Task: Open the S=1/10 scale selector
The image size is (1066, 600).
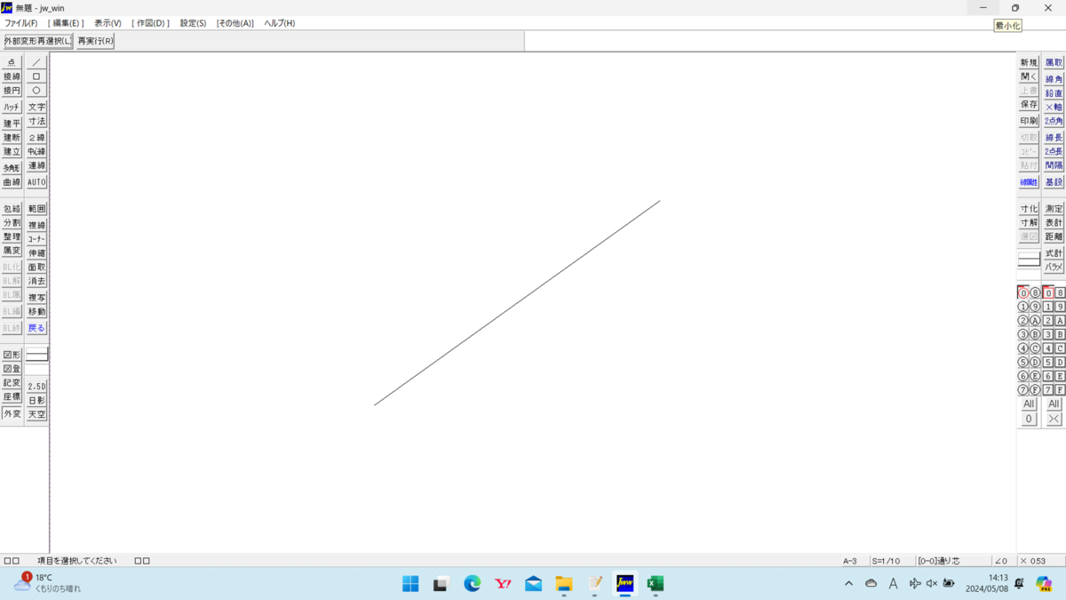Action: click(x=885, y=560)
